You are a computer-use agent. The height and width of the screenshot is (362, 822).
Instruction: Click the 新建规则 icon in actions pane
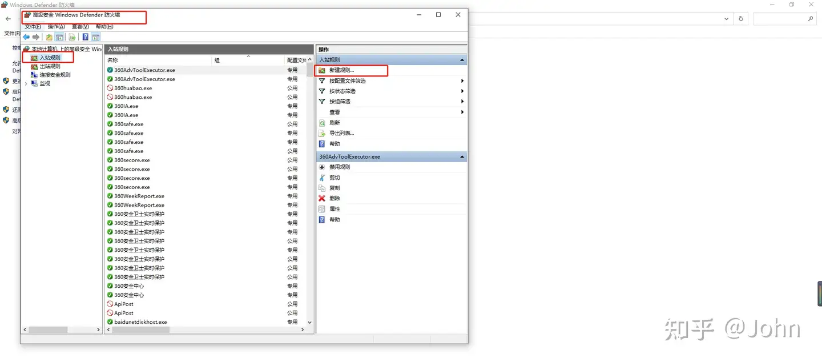322,70
